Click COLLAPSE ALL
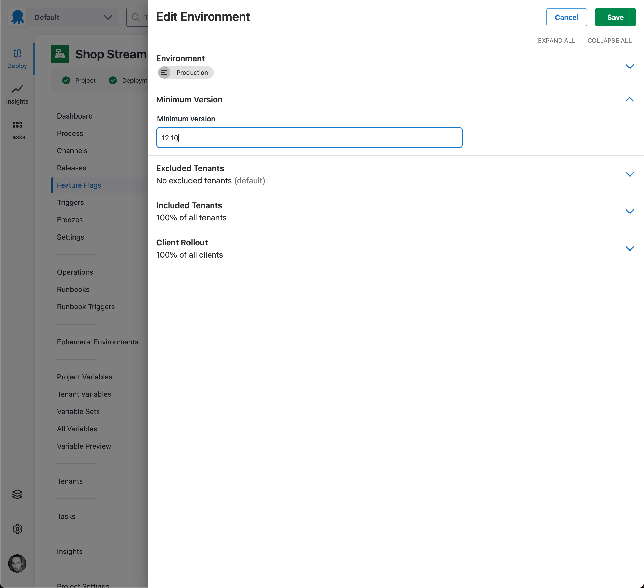Image resolution: width=644 pixels, height=588 pixels. [x=609, y=40]
